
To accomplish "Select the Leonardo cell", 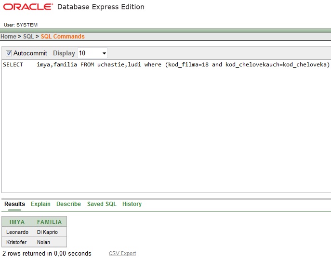I will click(x=17, y=232).
